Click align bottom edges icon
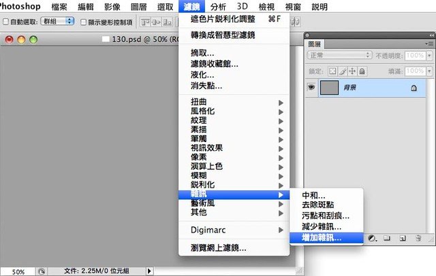Image resolution: width=436 pixels, height=276 pixels. coord(167,22)
